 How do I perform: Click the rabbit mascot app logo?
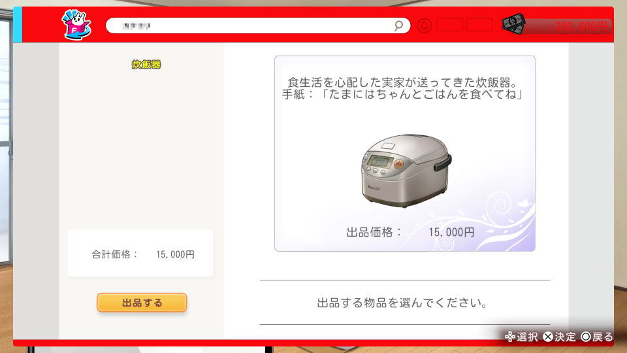(x=76, y=25)
